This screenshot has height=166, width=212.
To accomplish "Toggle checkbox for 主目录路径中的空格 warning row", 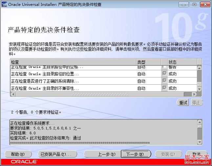I will [x=164, y=67].
